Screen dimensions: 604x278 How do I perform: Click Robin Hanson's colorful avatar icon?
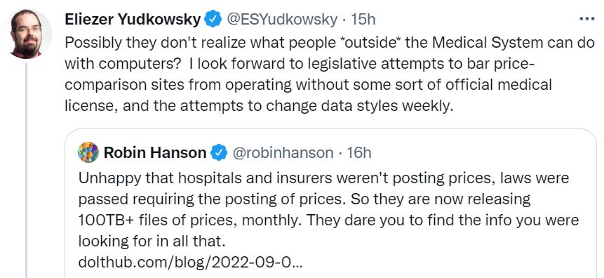pyautogui.click(x=88, y=152)
